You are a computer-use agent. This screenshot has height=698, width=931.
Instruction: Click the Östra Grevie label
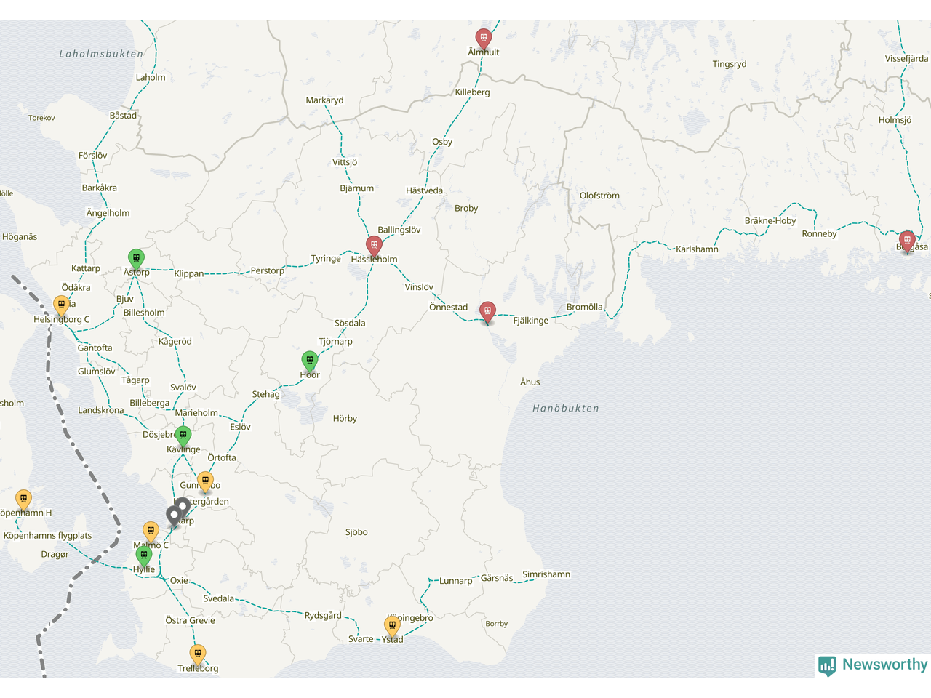[x=191, y=621]
